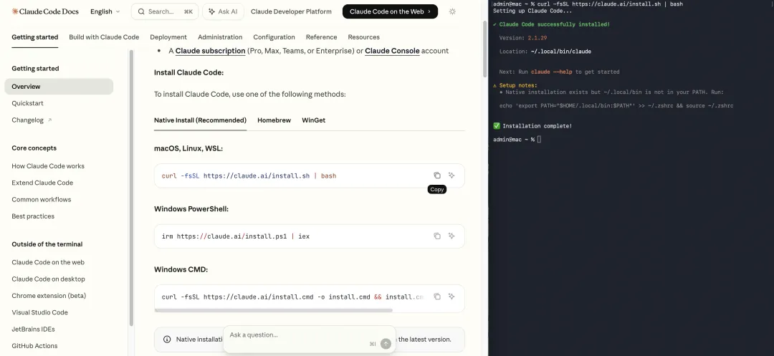Open Claude Code on the Web button
Image resolution: width=774 pixels, height=356 pixels.
tap(390, 11)
